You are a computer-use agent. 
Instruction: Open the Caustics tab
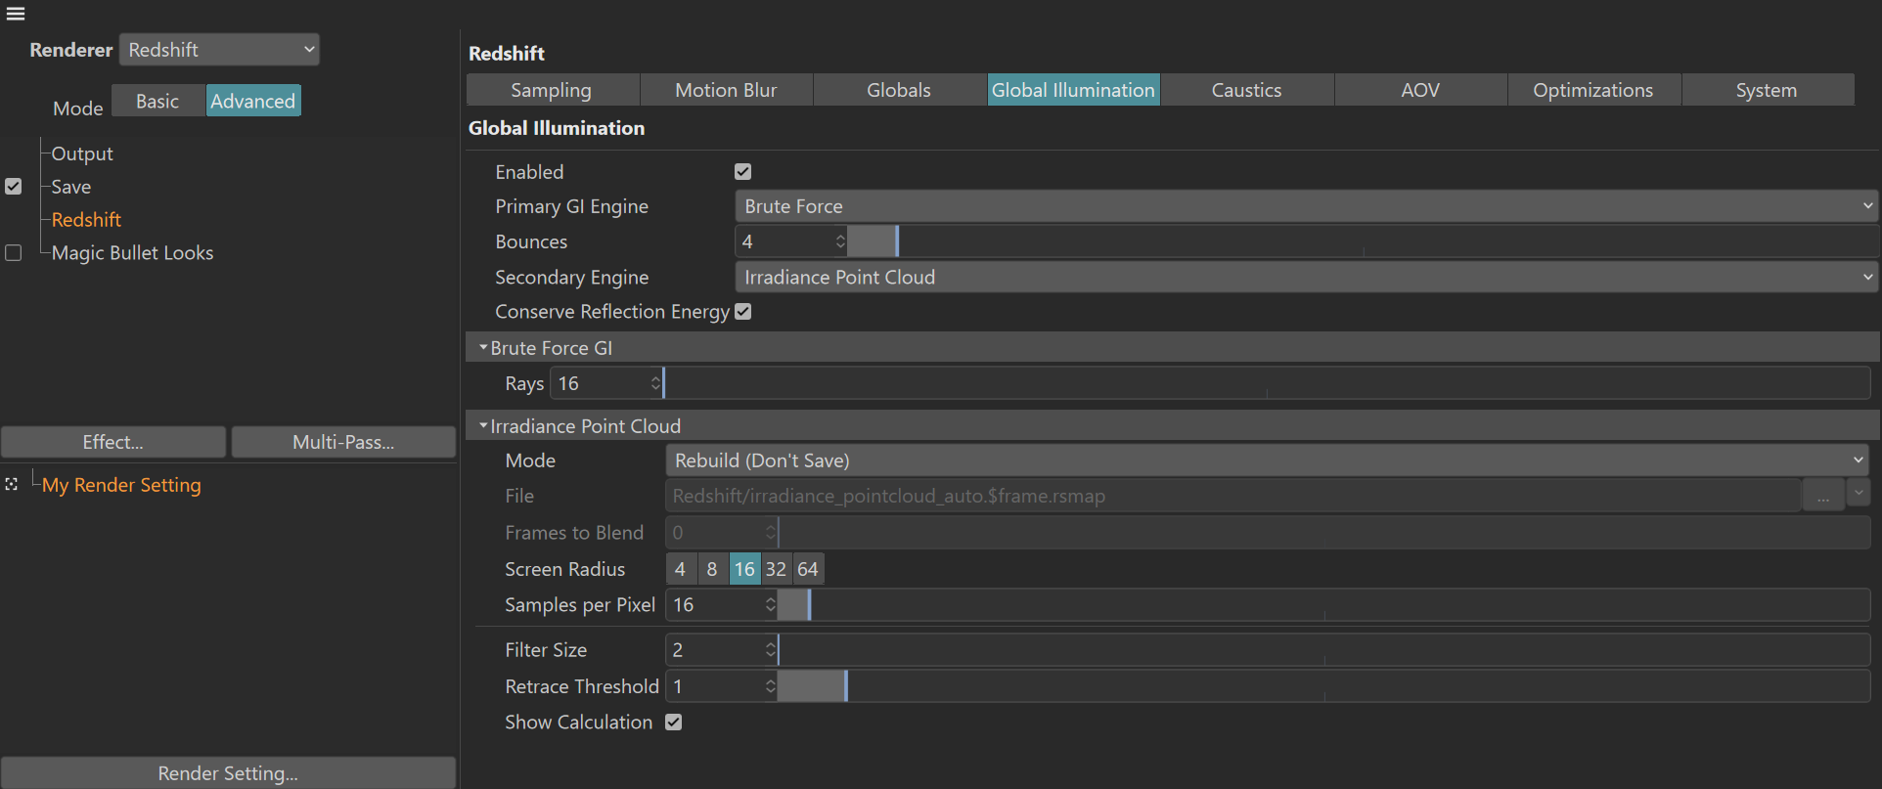tap(1246, 90)
